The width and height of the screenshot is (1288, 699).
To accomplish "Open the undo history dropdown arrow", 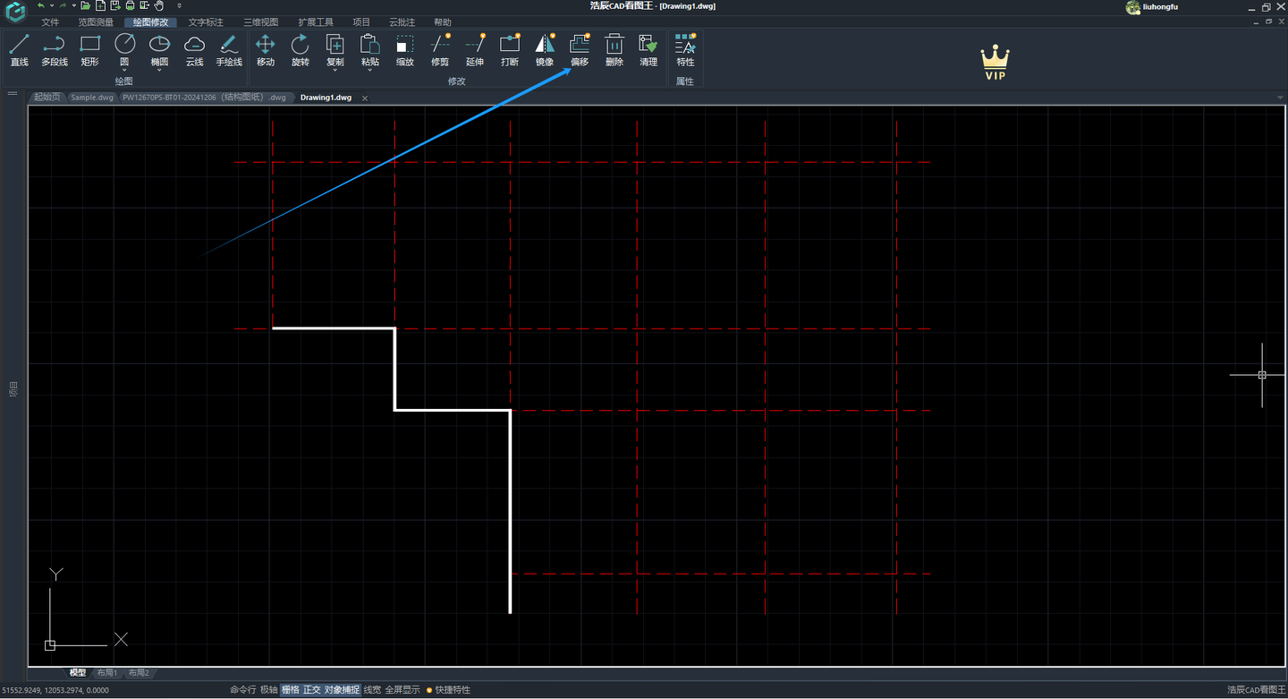I will (51, 6).
